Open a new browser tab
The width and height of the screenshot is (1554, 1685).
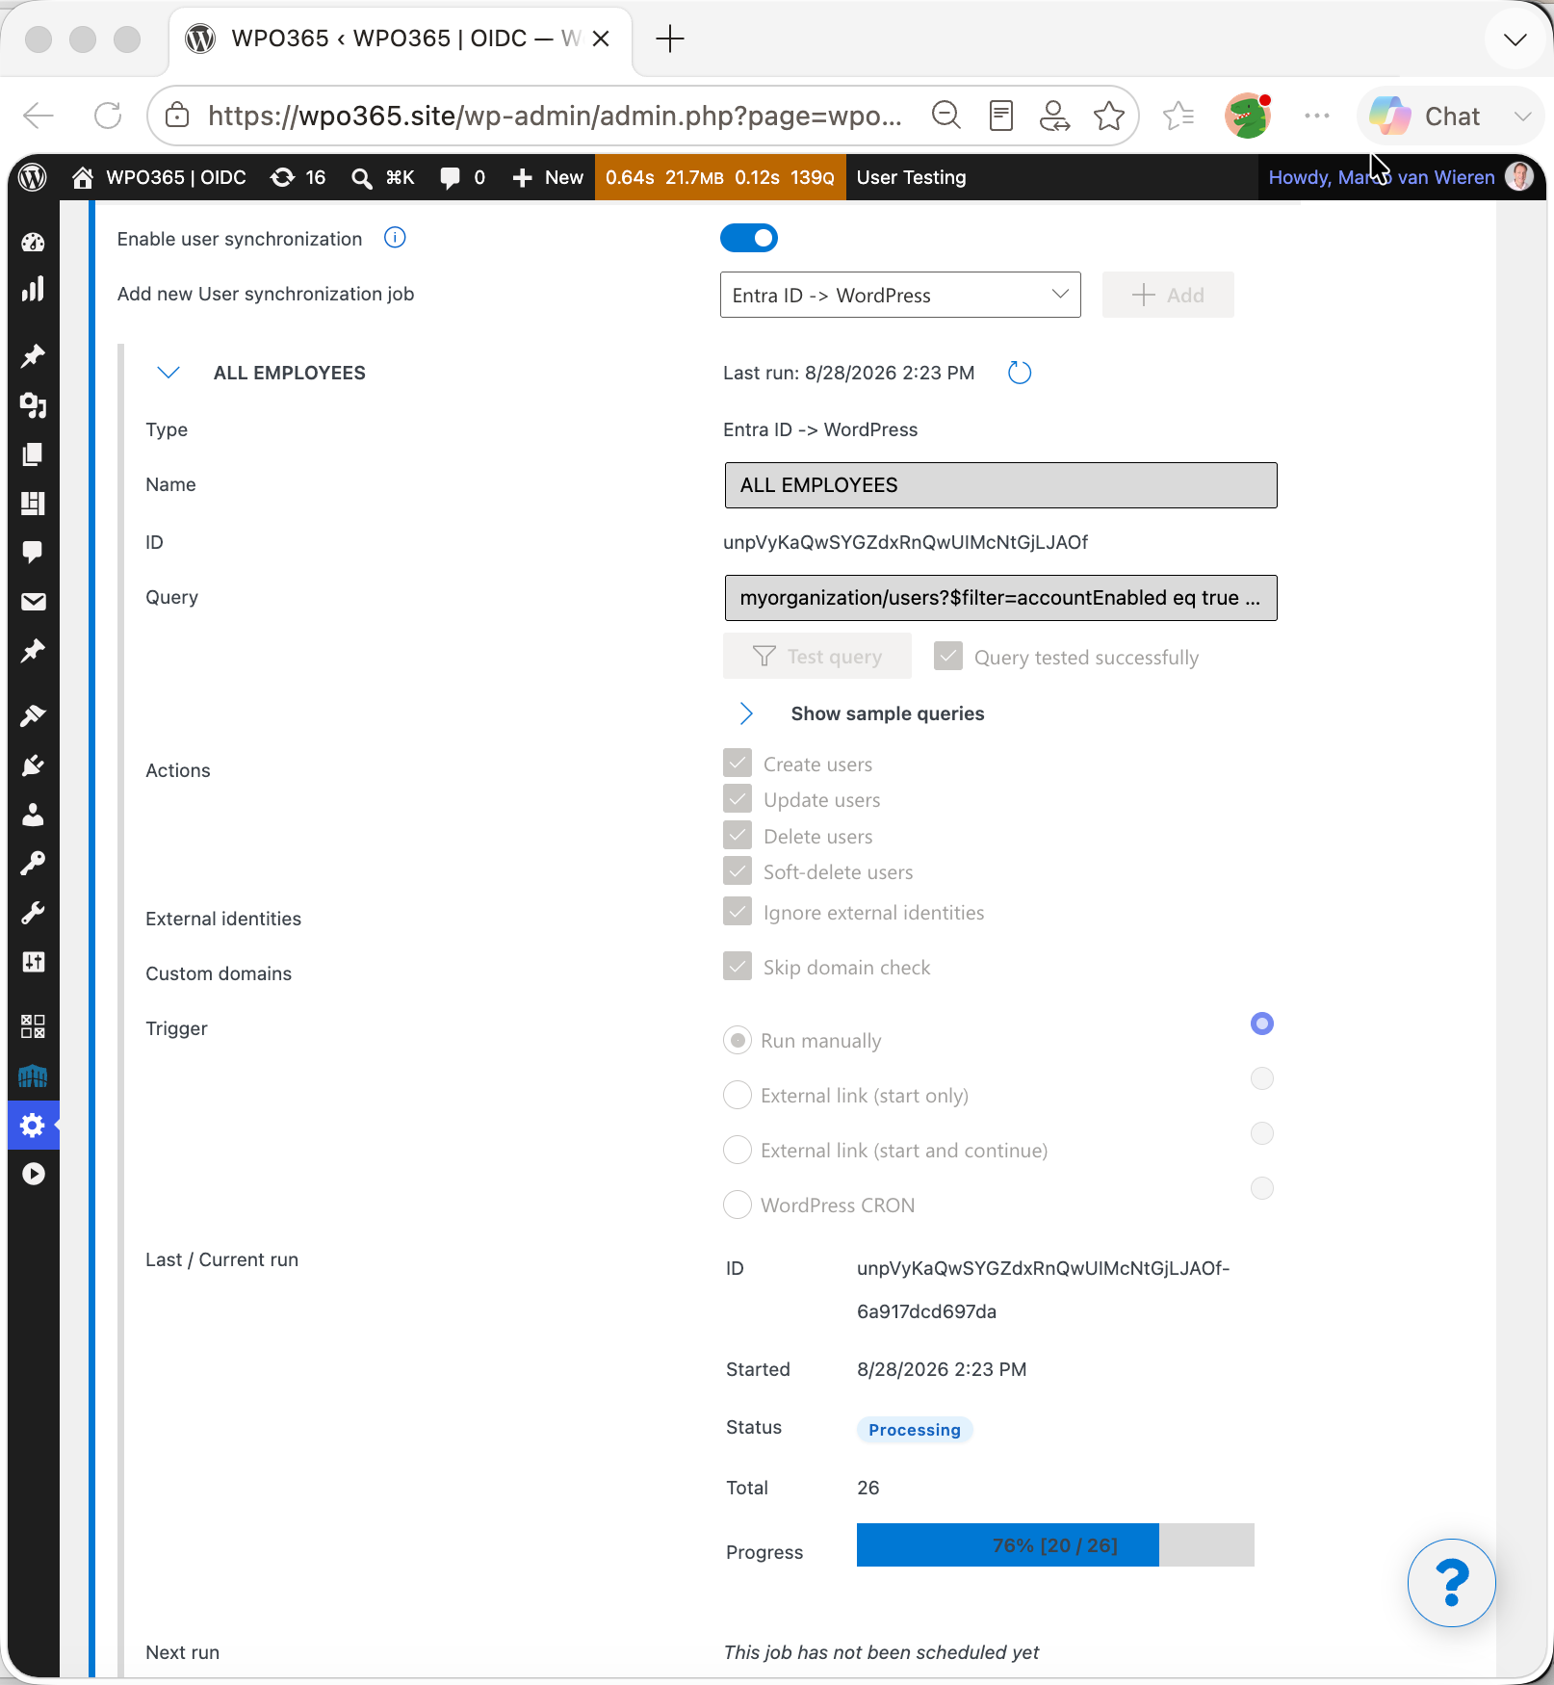tap(669, 39)
